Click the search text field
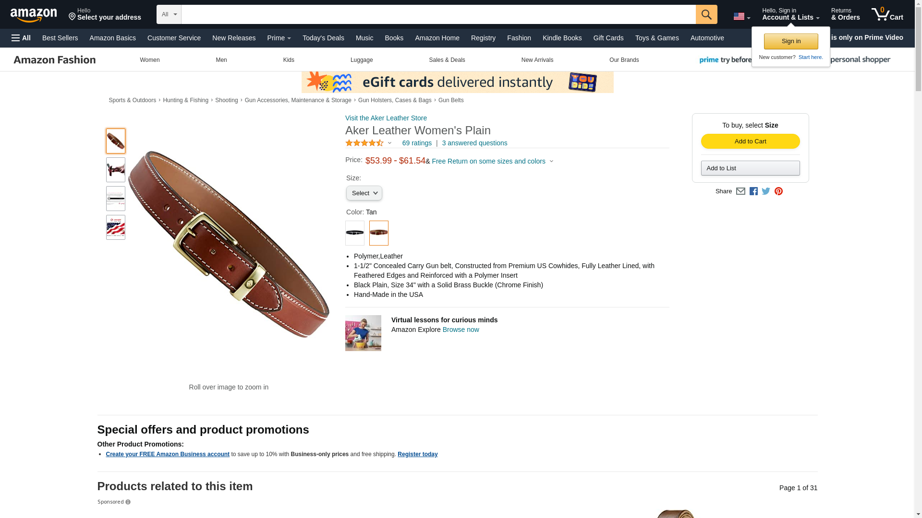The height and width of the screenshot is (518, 922). (x=438, y=14)
